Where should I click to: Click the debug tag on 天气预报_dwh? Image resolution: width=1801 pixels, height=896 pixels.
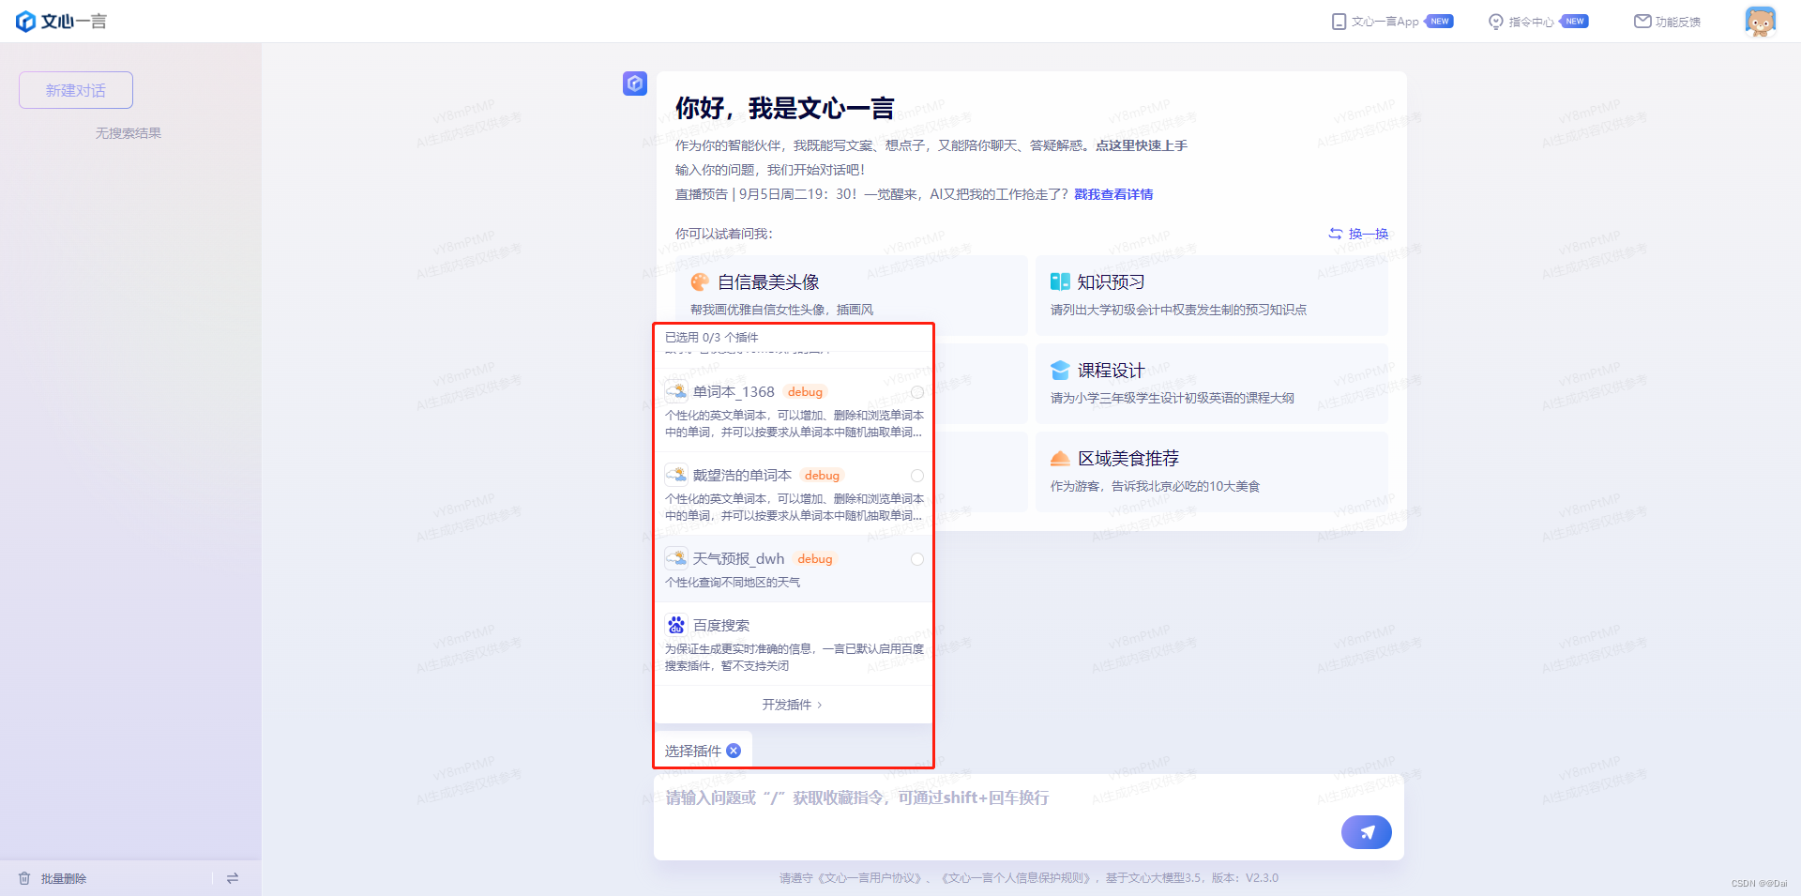815,559
